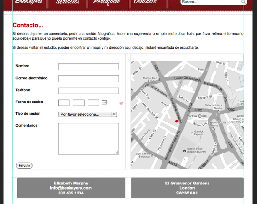This screenshot has width=257, height=204.
Task: Submit the form with Enviar button
Action: [24, 165]
